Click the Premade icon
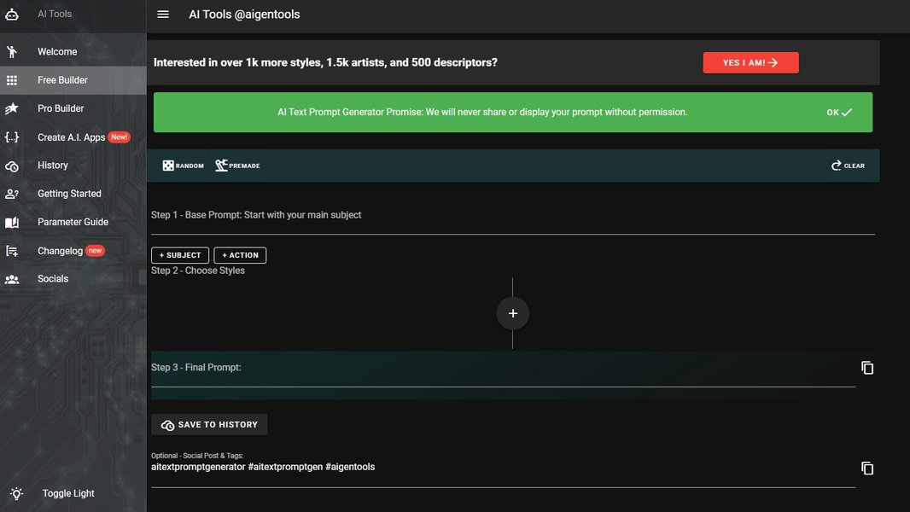Screen dimensions: 910x512 pyautogui.click(x=221, y=166)
